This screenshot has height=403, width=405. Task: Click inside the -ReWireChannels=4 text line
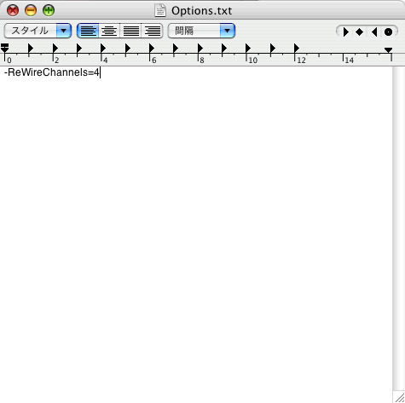coord(52,72)
